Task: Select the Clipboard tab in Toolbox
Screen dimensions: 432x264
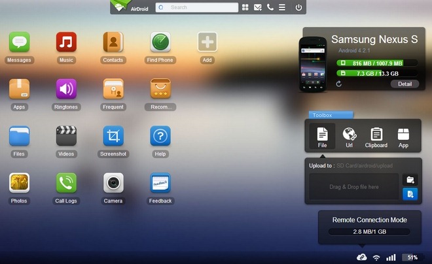Action: tap(376, 137)
